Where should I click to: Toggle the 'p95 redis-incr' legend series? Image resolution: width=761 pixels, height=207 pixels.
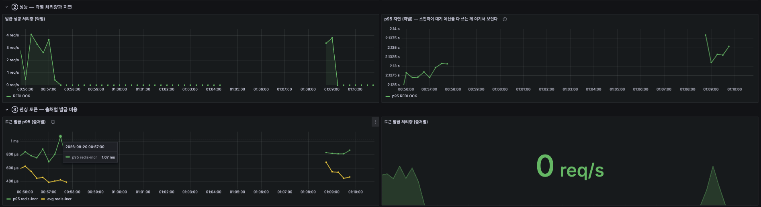(x=25, y=199)
